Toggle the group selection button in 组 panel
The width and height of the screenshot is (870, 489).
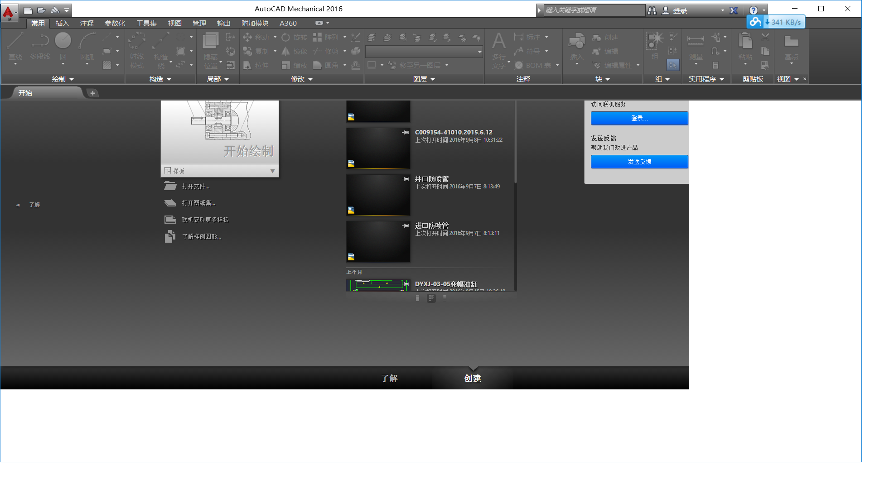673,65
